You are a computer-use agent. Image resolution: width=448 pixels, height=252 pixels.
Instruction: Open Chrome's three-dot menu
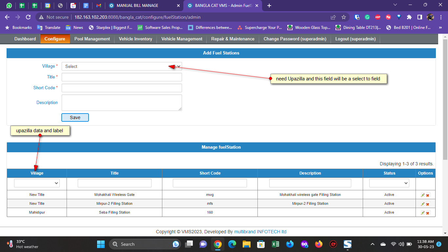tap(440, 17)
